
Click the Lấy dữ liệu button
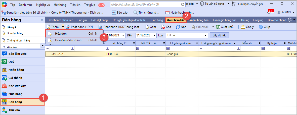pyautogui.click(x=219, y=35)
